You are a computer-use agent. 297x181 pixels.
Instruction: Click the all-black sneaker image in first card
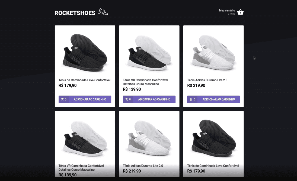point(85,52)
